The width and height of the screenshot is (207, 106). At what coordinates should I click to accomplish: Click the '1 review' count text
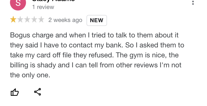click(43, 7)
